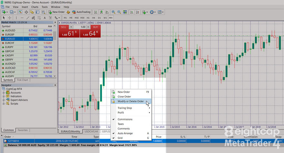Expand the Indicators tree node
The image size is (284, 153).
pyautogui.click(x=4, y=96)
